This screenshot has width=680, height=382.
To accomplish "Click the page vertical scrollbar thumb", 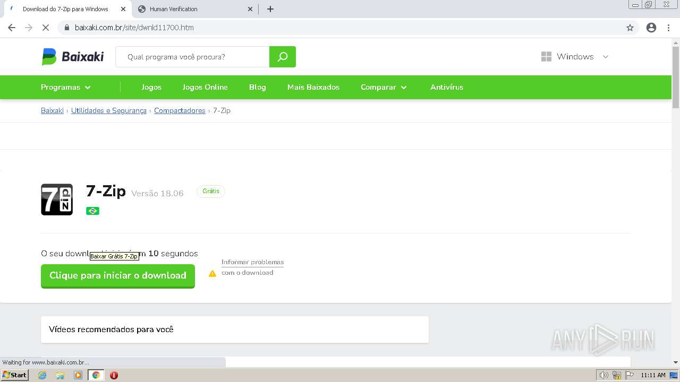I will pos(676,77).
